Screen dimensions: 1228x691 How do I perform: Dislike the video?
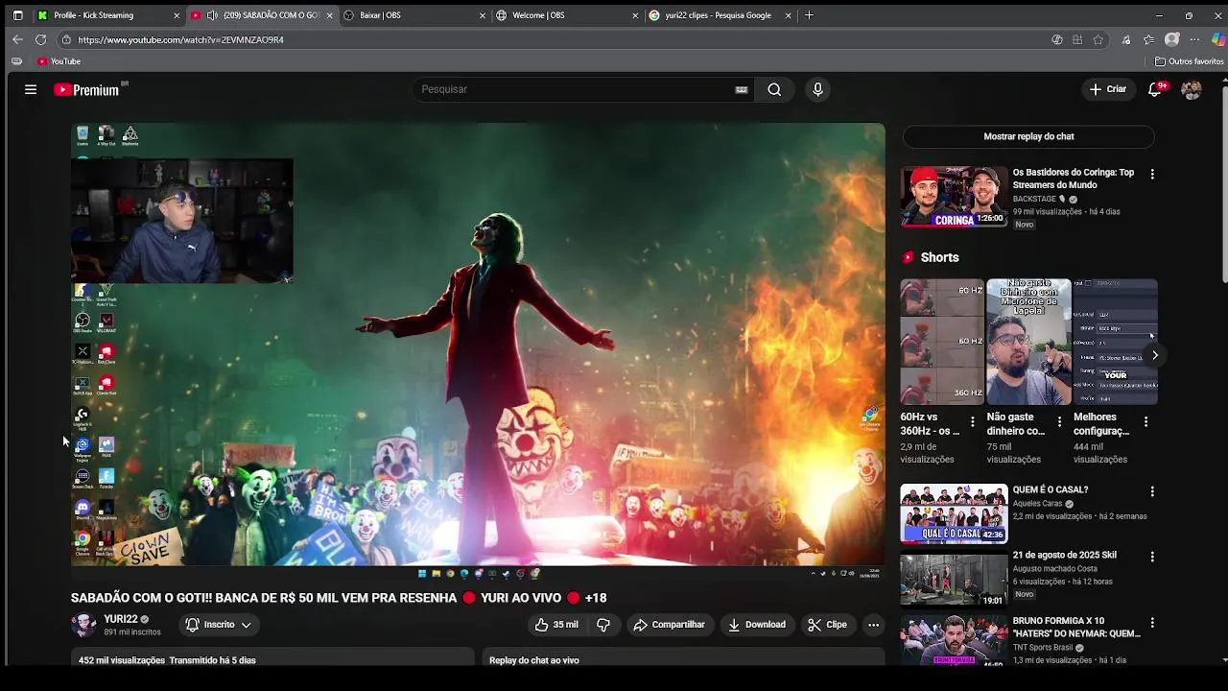pos(603,625)
